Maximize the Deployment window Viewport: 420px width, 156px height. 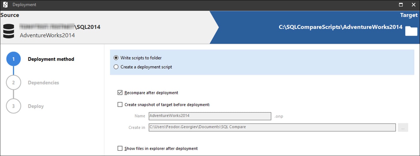point(401,5)
